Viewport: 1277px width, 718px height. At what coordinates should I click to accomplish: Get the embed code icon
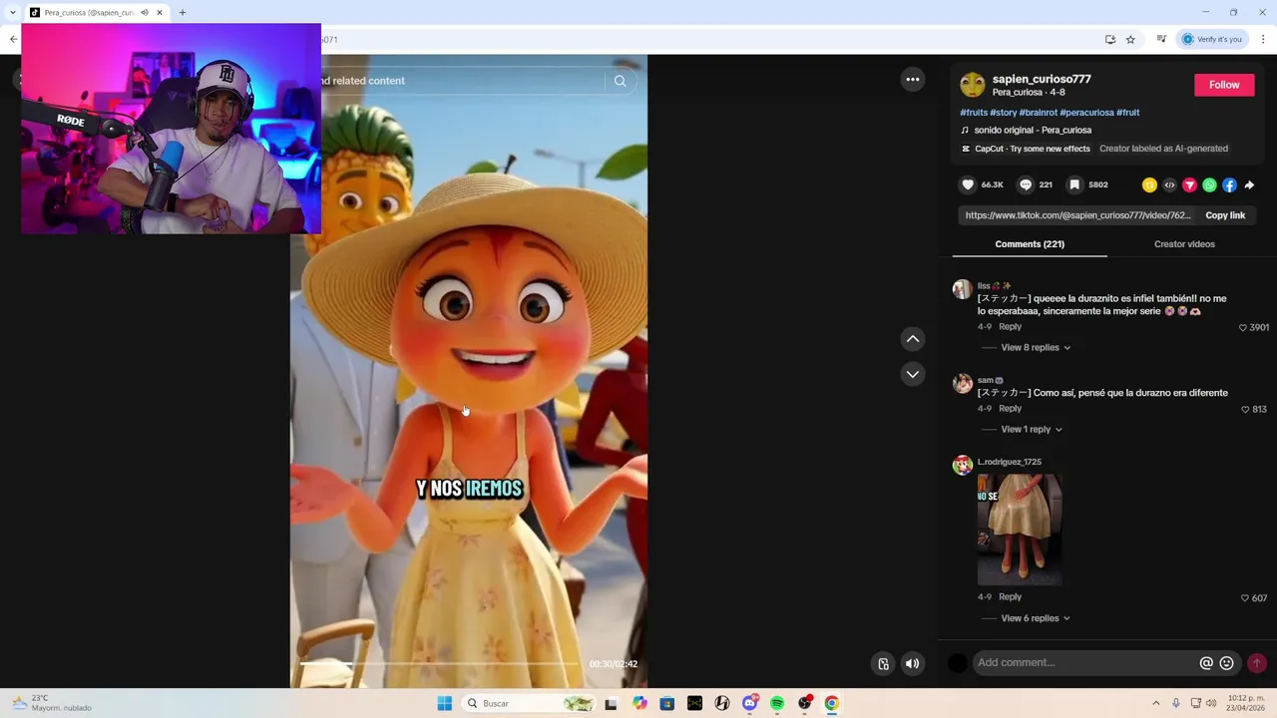click(x=1169, y=184)
